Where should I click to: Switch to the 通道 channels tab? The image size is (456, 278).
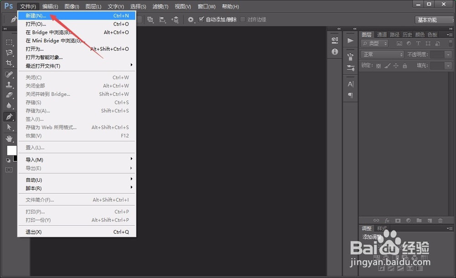click(x=382, y=34)
